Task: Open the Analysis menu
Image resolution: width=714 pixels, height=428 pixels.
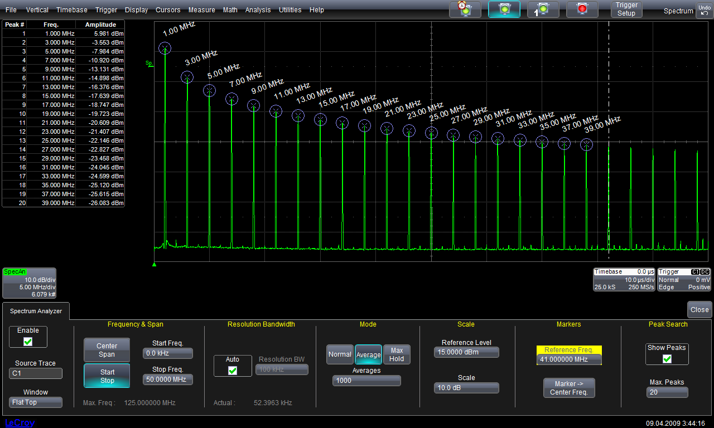Action: pyautogui.click(x=258, y=10)
